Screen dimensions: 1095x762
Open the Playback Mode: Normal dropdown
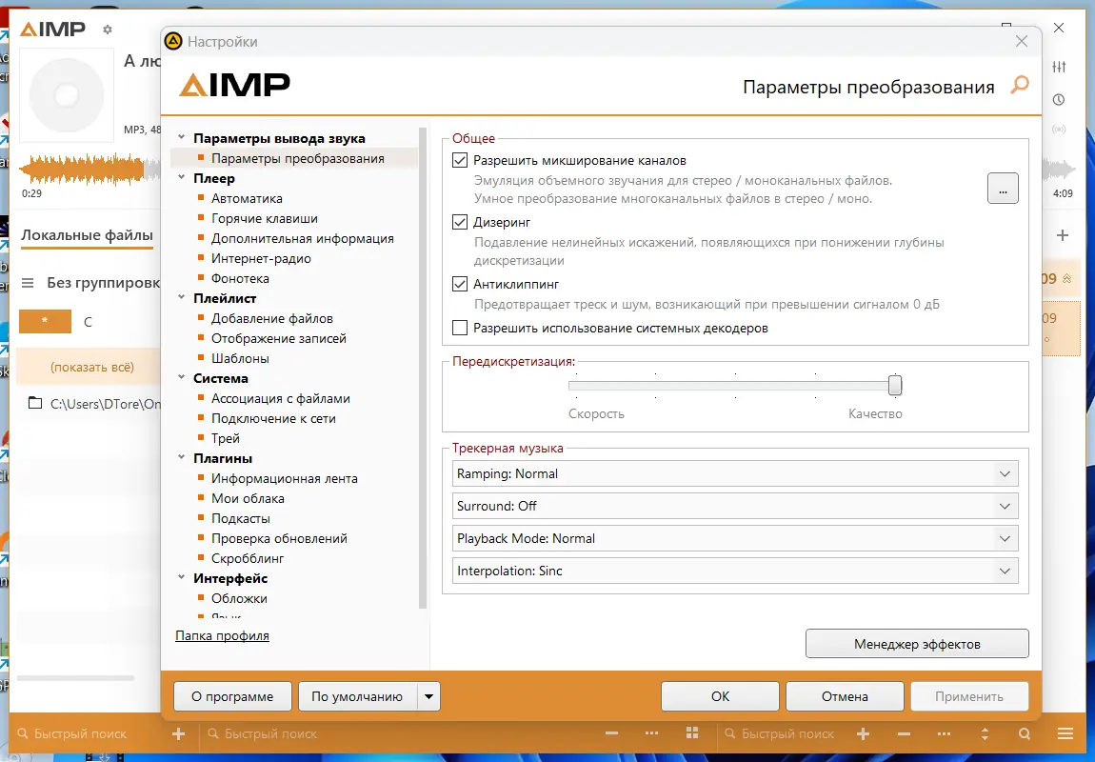pyautogui.click(x=735, y=538)
